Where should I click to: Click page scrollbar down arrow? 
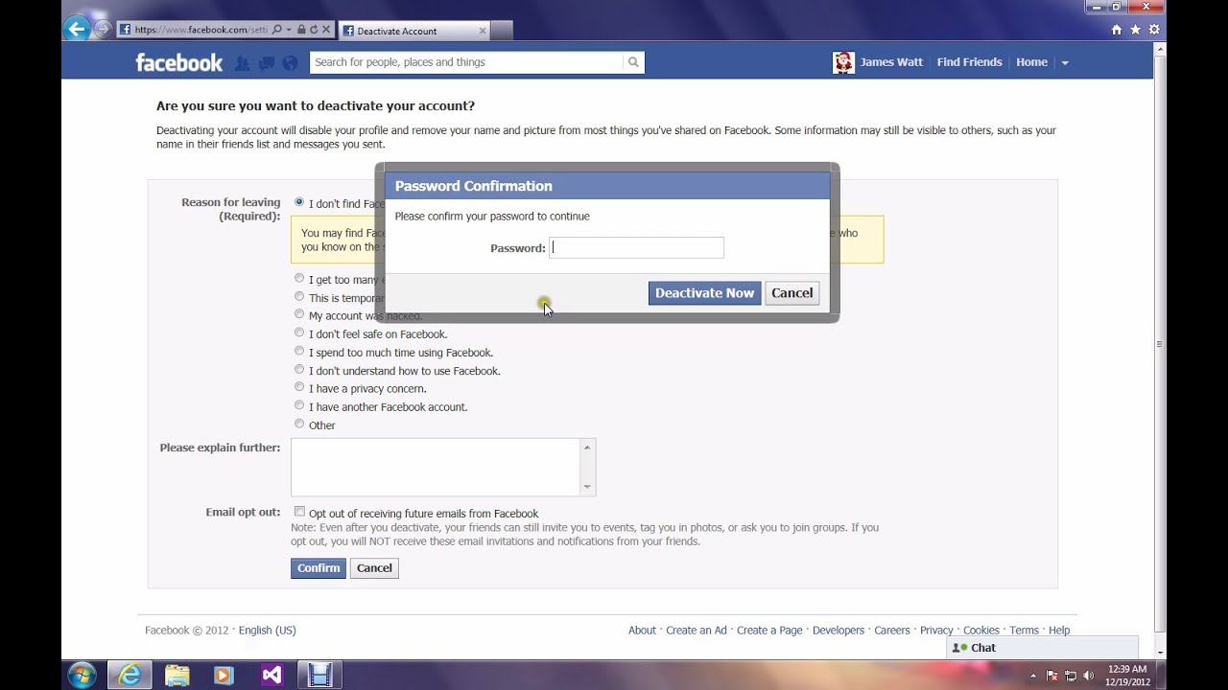[x=1160, y=653]
